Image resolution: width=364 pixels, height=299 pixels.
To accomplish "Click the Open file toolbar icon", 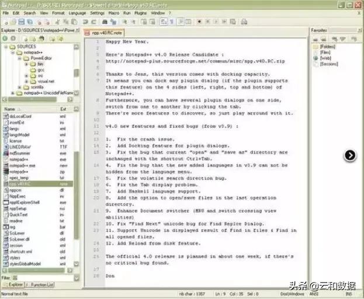I will [x=13, y=22].
